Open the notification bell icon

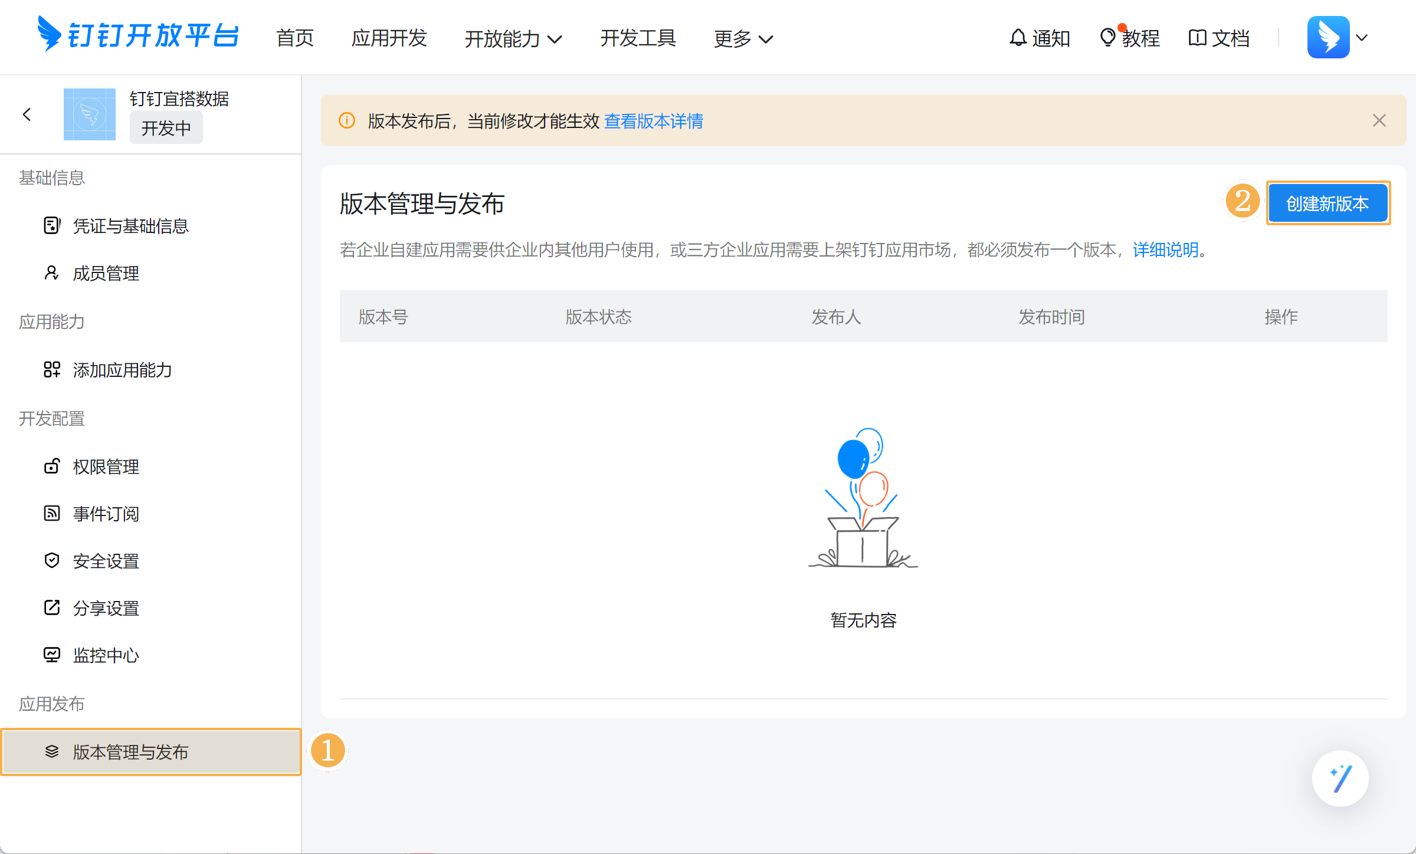[x=1018, y=38]
